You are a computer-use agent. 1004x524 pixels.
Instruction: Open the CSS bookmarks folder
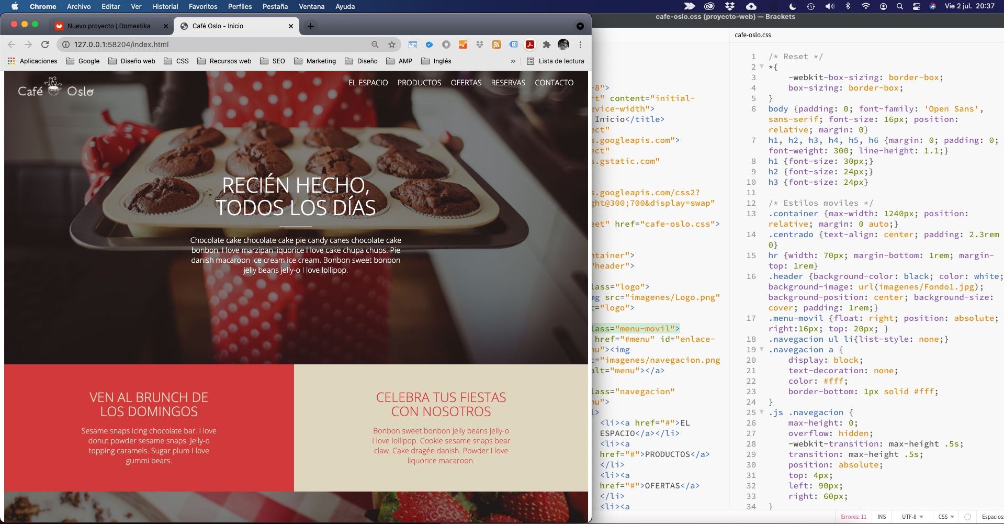(x=176, y=61)
